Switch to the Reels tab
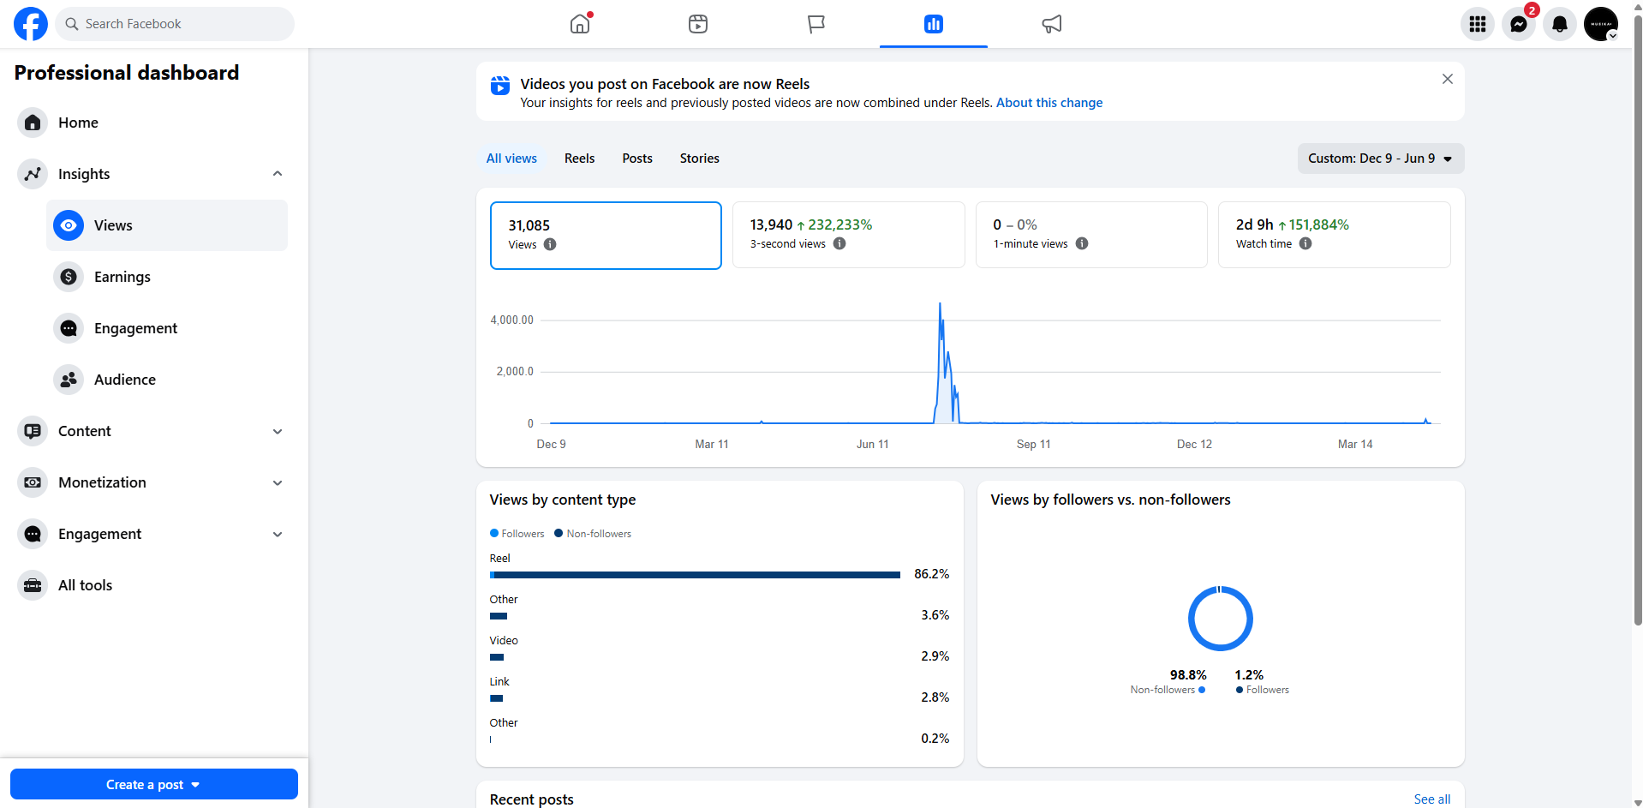The width and height of the screenshot is (1643, 808). 579,159
